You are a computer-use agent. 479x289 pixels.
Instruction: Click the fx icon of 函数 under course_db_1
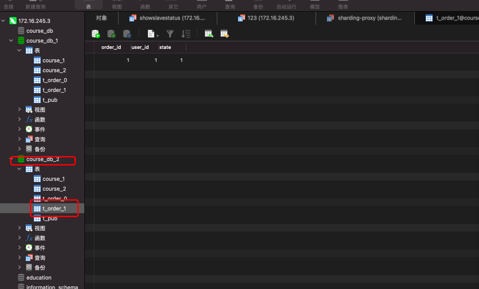tap(29, 119)
